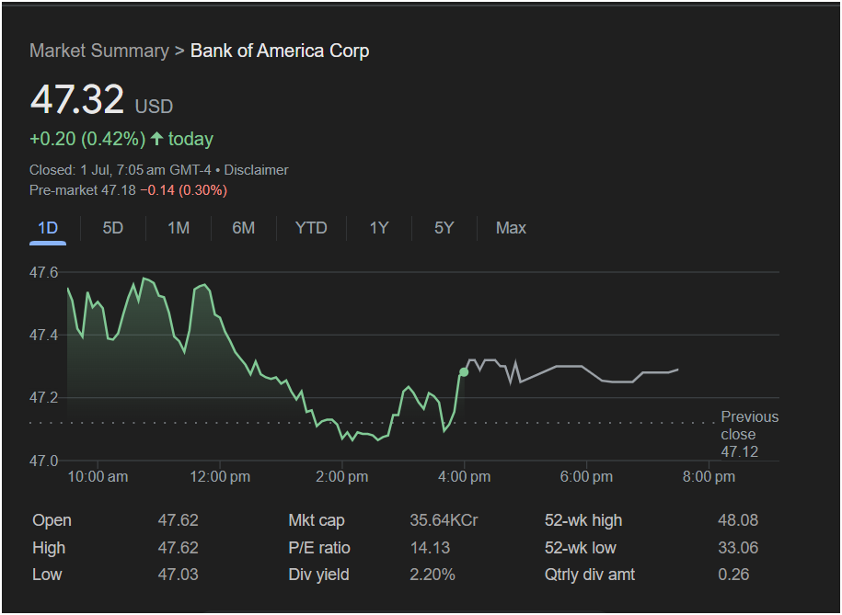
Task: Click the Open label
Action: tap(52, 520)
